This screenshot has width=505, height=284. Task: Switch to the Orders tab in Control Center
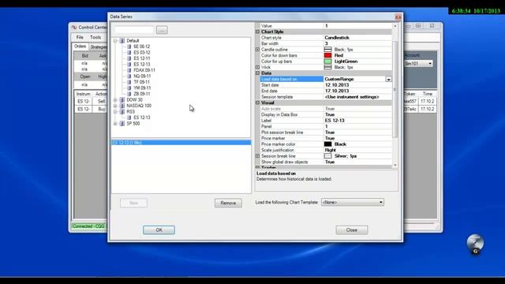click(80, 47)
